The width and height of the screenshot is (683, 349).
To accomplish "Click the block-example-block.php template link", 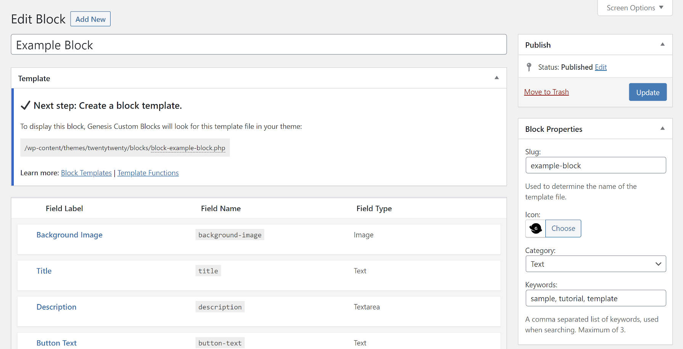I will tap(188, 148).
